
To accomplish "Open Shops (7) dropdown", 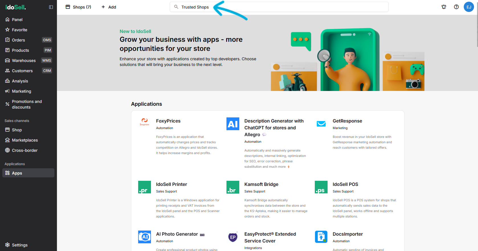I will 78,7.
